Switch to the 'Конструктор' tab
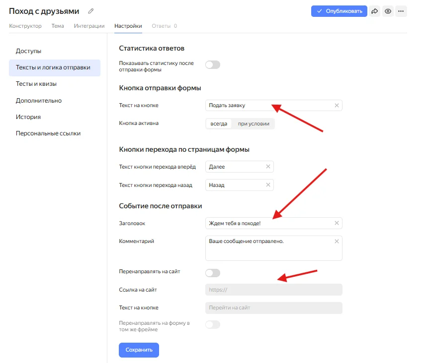429x363 pixels. point(25,26)
